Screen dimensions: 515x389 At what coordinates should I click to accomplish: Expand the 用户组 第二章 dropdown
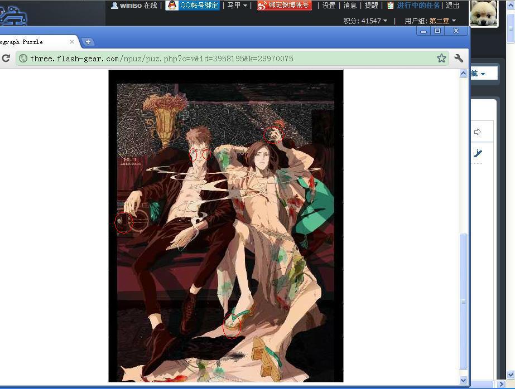pyautogui.click(x=430, y=21)
